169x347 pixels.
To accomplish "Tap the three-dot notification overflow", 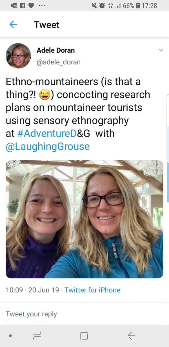I will point(42,6).
